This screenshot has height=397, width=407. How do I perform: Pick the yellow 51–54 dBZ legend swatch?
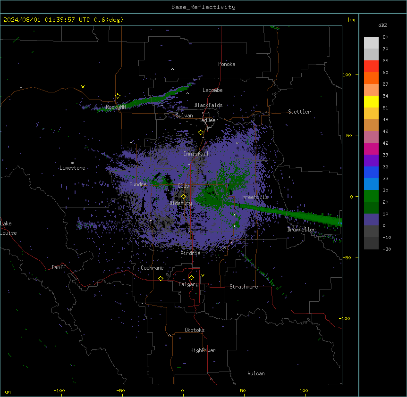click(371, 101)
